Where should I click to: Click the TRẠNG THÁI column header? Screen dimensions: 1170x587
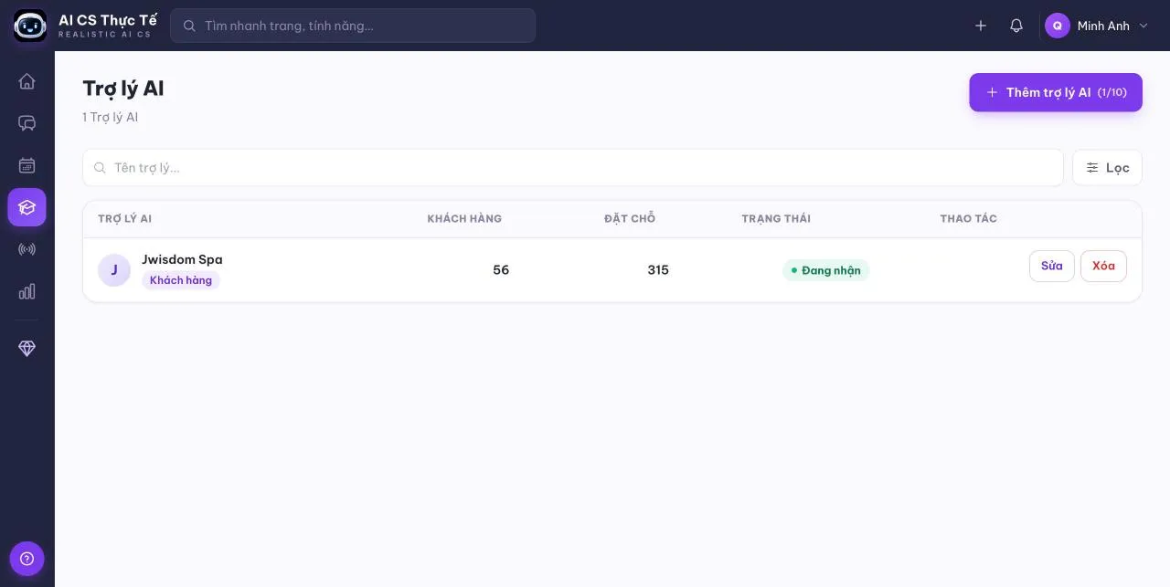click(776, 219)
